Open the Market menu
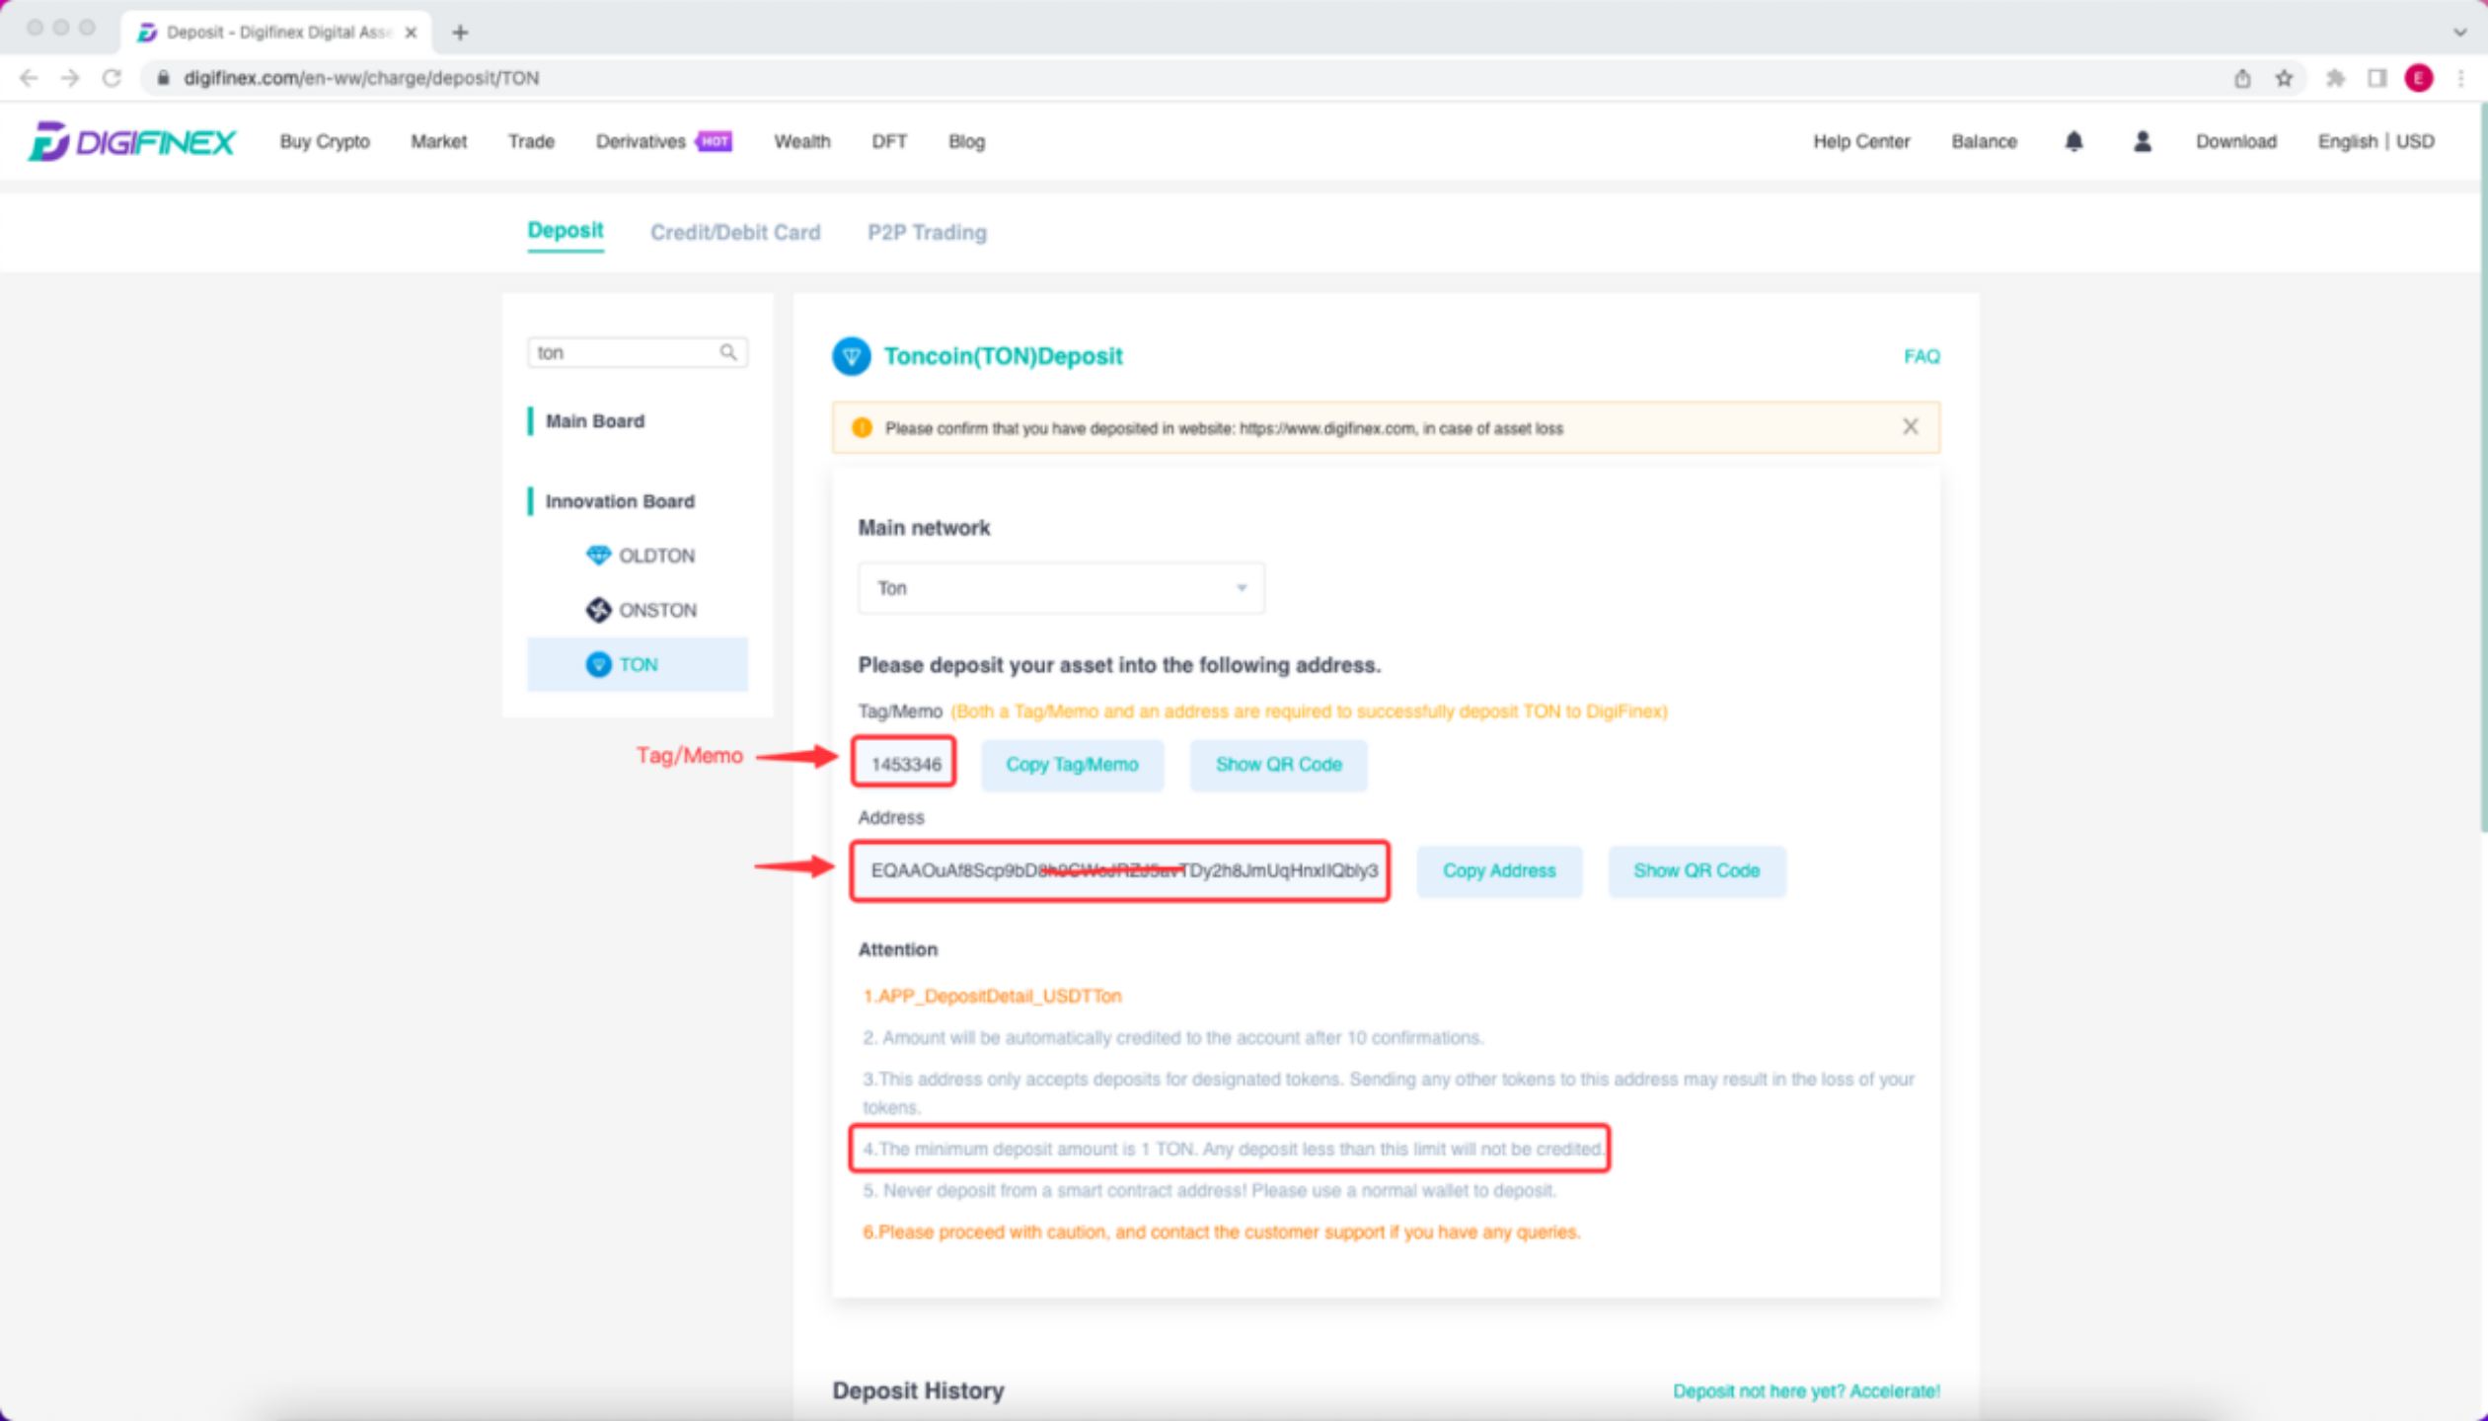The image size is (2488, 1421). pos(438,142)
